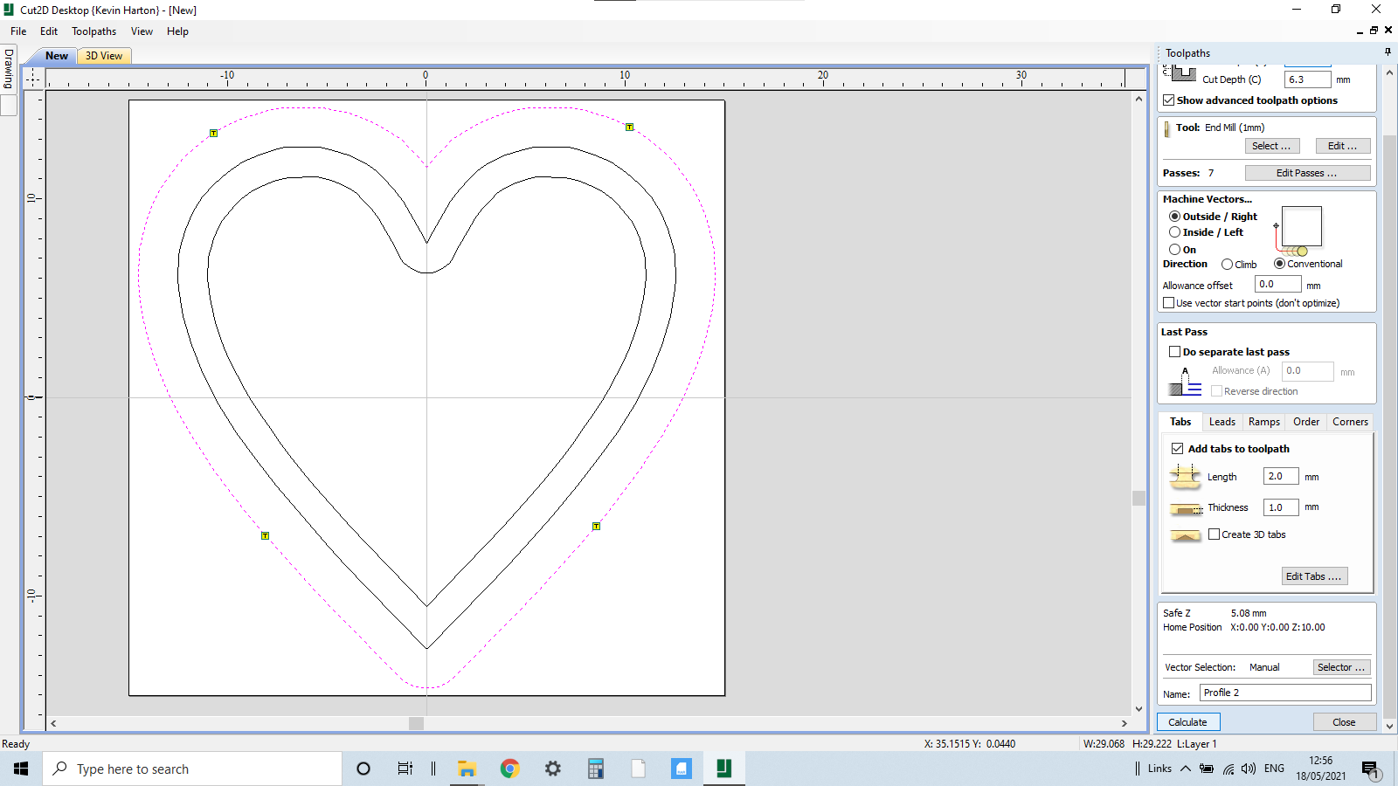Open the File menu

pyautogui.click(x=18, y=31)
